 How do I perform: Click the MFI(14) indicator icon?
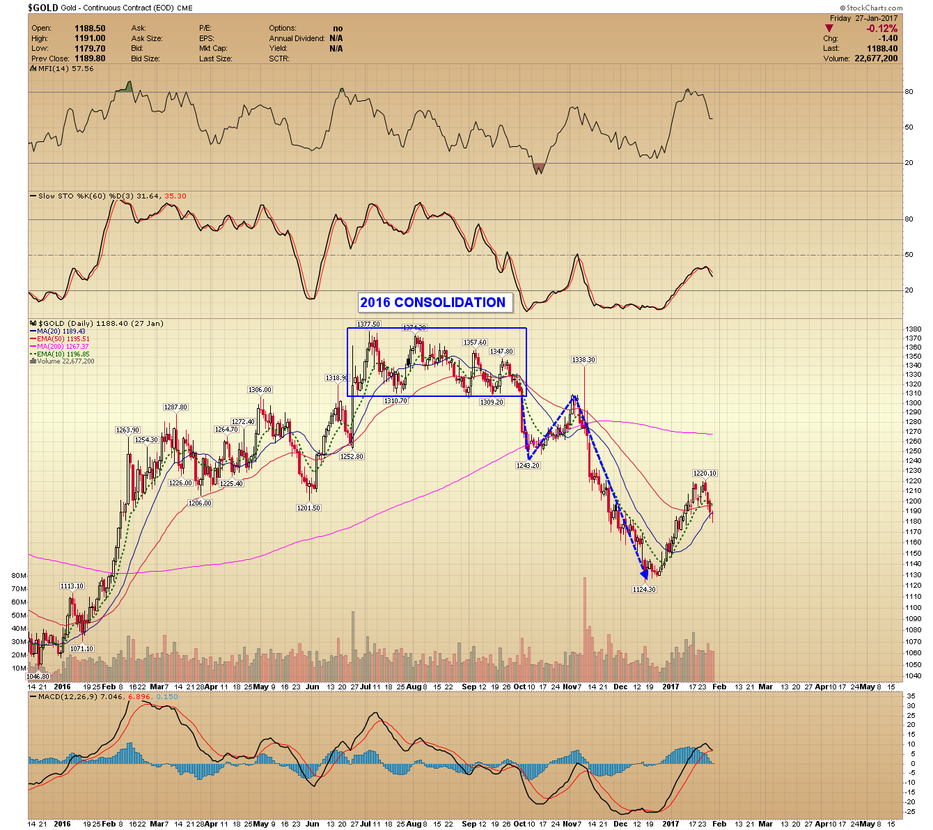coord(32,69)
